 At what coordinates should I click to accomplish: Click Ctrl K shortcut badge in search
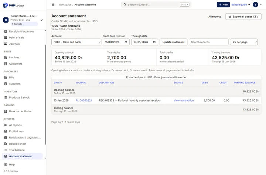185,4
